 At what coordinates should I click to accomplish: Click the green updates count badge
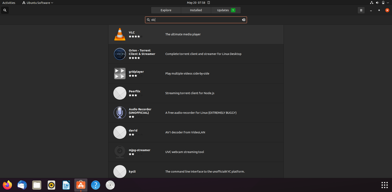coord(233,10)
